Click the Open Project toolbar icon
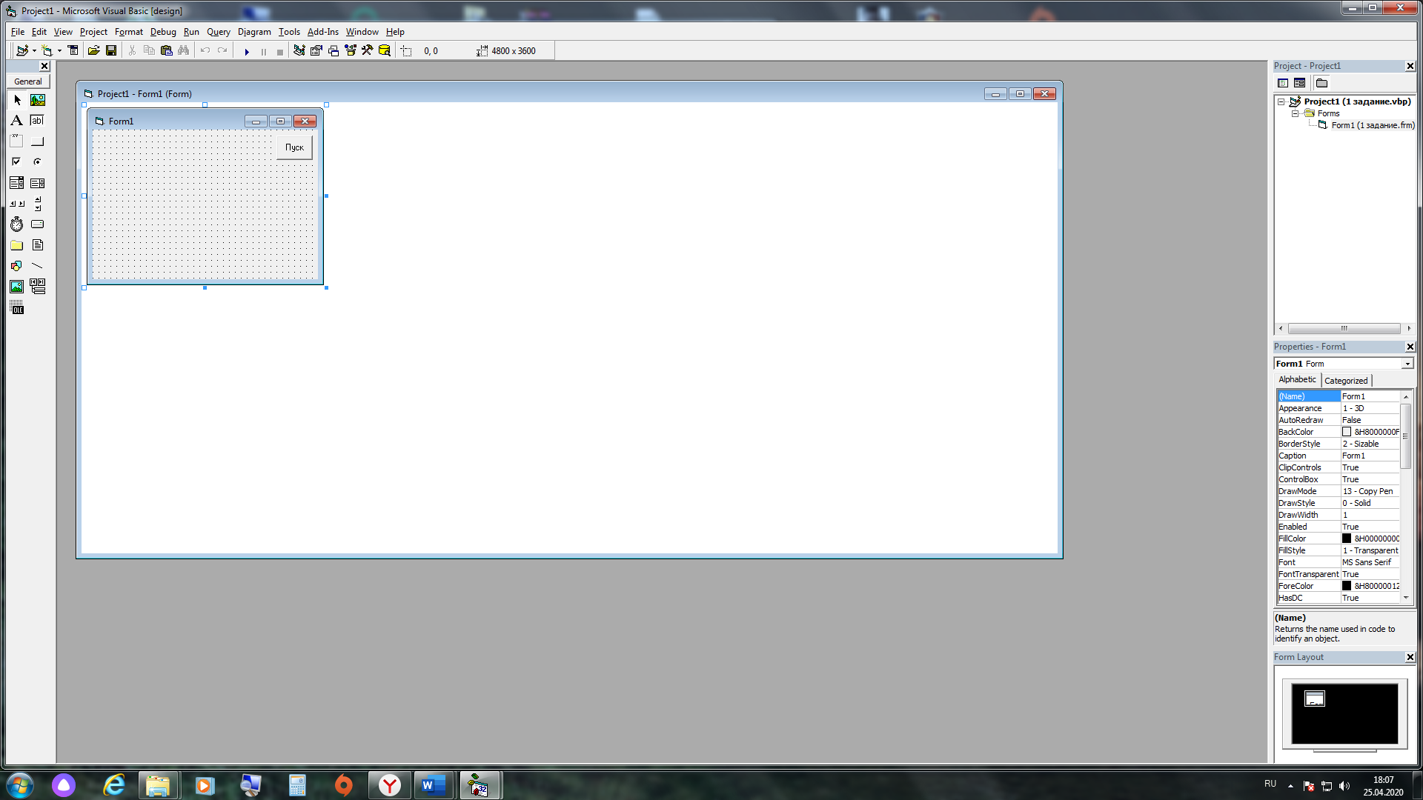1423x800 pixels. [93, 50]
